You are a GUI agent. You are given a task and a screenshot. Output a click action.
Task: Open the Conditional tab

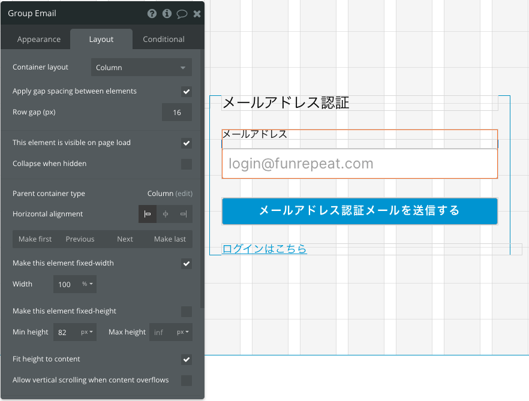pos(164,40)
